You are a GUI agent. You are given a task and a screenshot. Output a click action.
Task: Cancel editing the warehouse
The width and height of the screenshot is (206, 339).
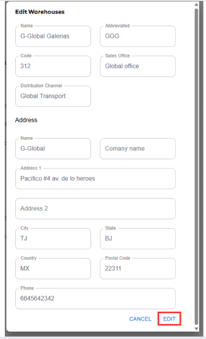pyautogui.click(x=140, y=319)
